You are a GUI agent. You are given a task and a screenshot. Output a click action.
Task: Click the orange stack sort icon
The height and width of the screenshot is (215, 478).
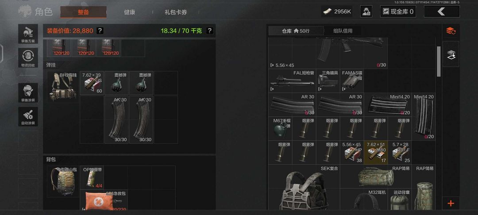[451, 31]
